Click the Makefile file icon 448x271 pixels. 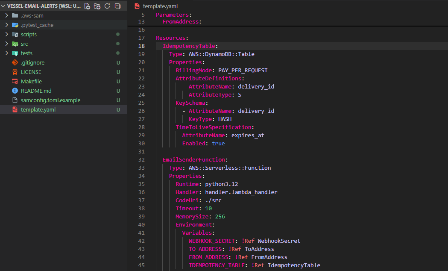coord(15,82)
